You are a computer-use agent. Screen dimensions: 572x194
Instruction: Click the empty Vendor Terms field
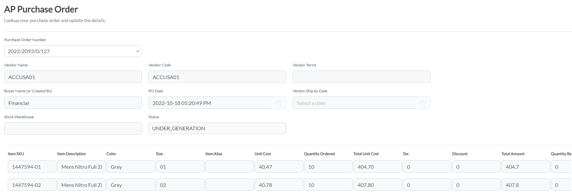pyautogui.click(x=362, y=77)
